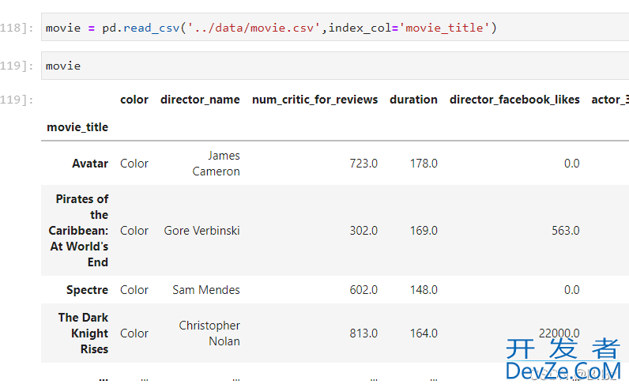
Task: Click the 148.0 duration value
Action: (x=424, y=290)
